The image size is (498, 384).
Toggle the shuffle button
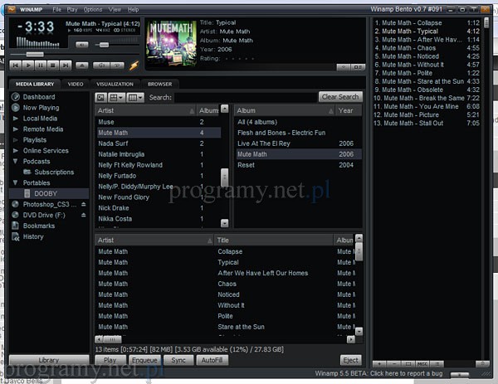click(100, 64)
